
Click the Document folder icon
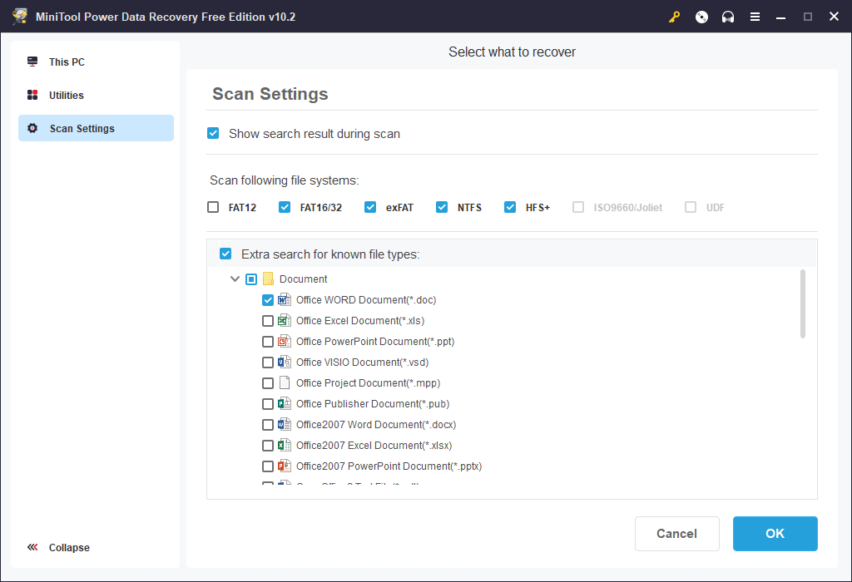(x=268, y=279)
